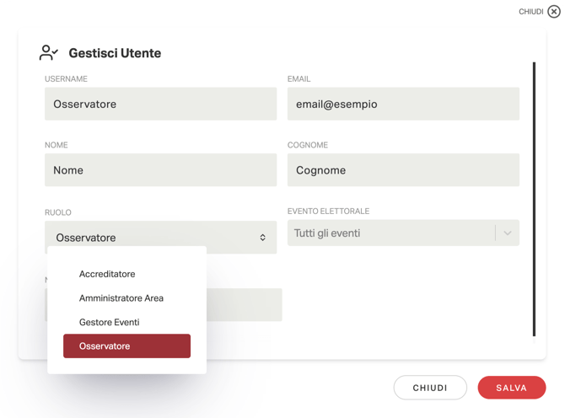Select the highlighted Osservatore option
565x418 pixels.
coord(126,346)
